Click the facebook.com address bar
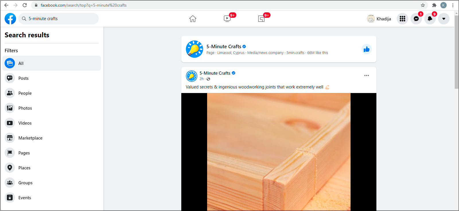Viewport: 459px width, 211px height. (229, 5)
